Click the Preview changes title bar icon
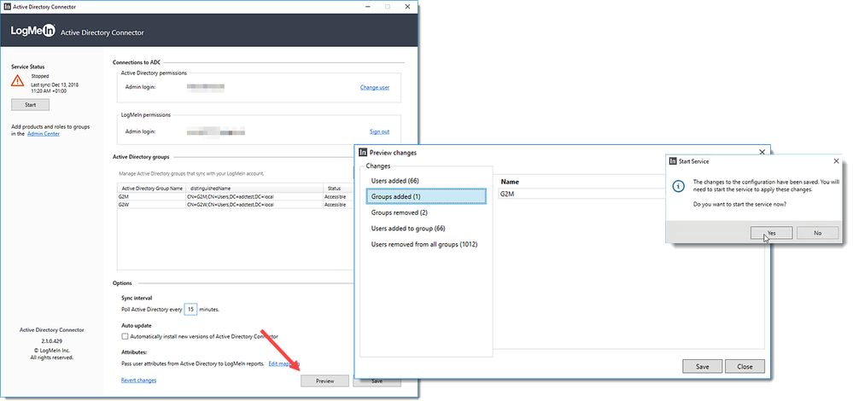Screen dimensions: 853x401 click(x=363, y=153)
